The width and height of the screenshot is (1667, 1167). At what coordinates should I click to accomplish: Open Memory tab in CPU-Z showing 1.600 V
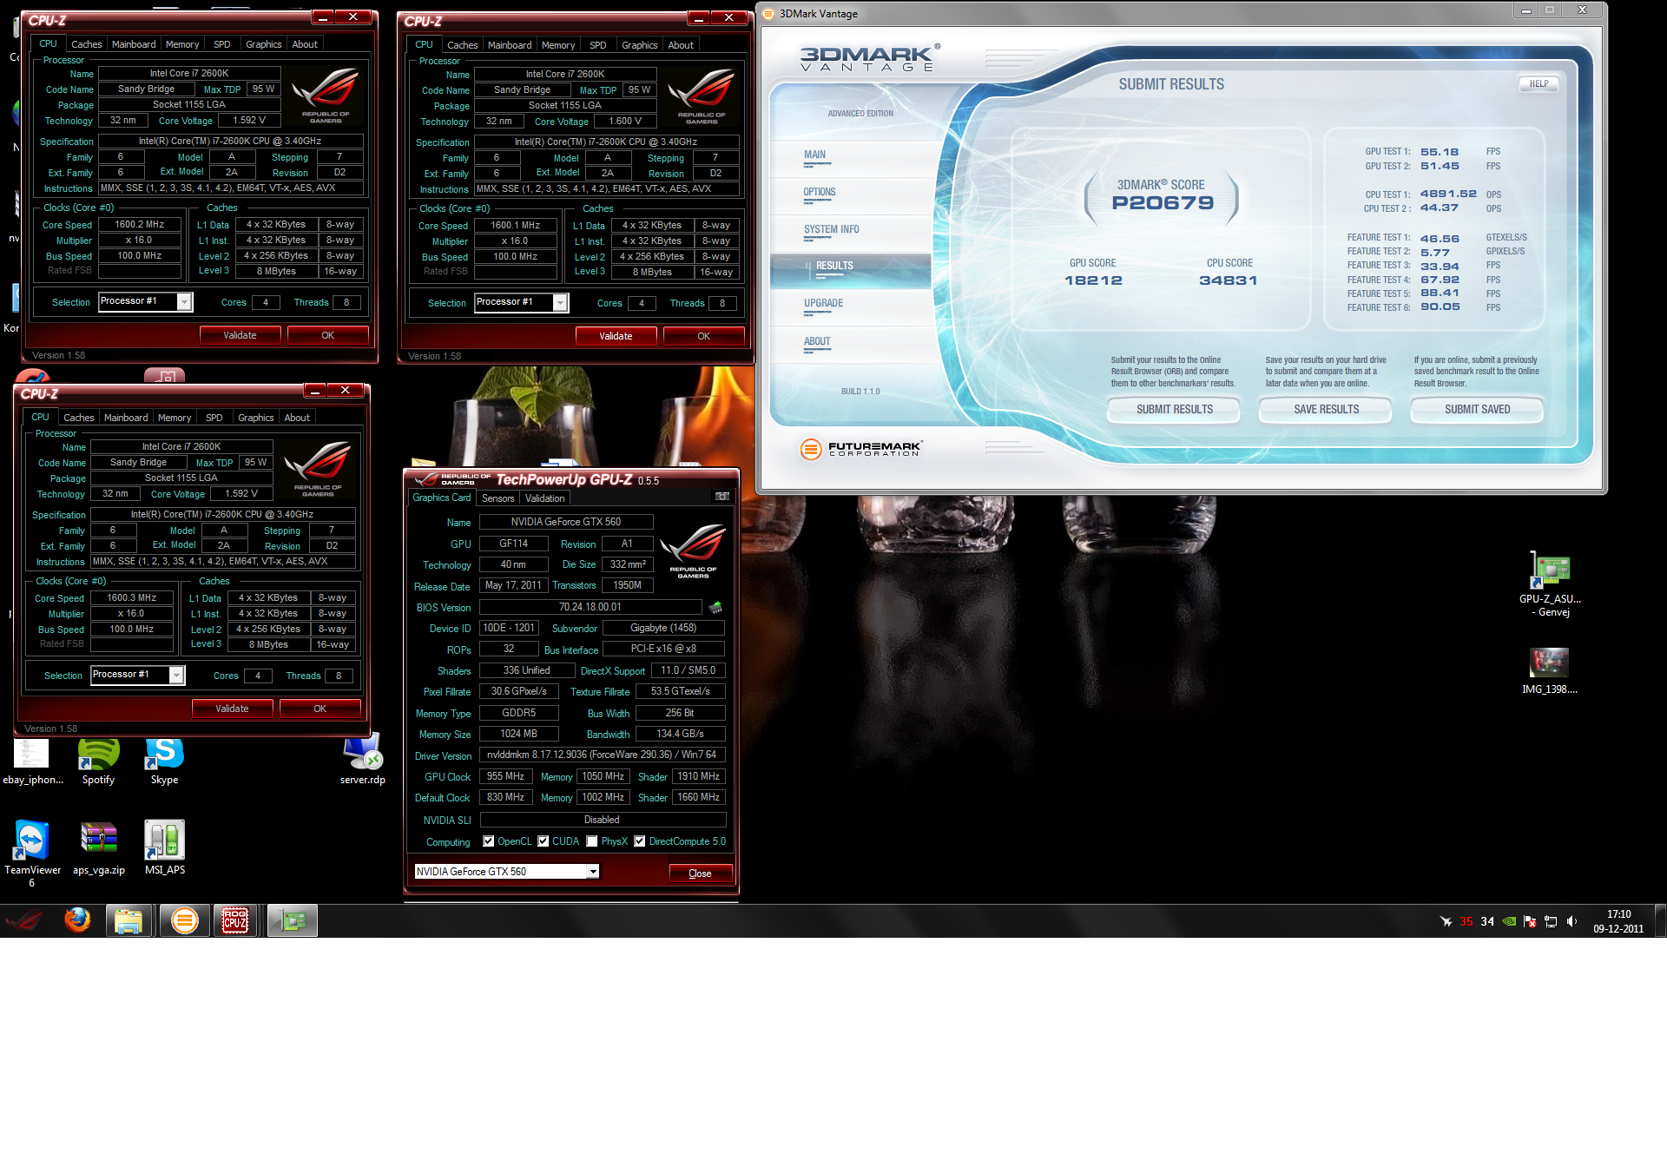(558, 45)
